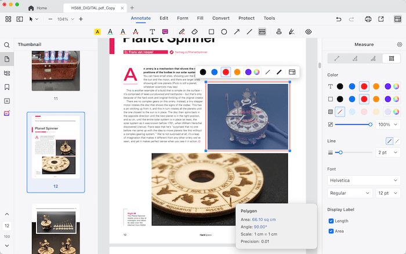Screen dimensions: 406x254
Task: Open the search panel in left sidebar
Action: (x=7, y=45)
